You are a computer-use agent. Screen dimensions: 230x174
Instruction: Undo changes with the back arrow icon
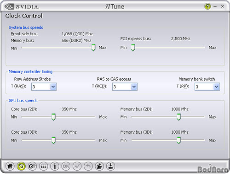click(88, 166)
